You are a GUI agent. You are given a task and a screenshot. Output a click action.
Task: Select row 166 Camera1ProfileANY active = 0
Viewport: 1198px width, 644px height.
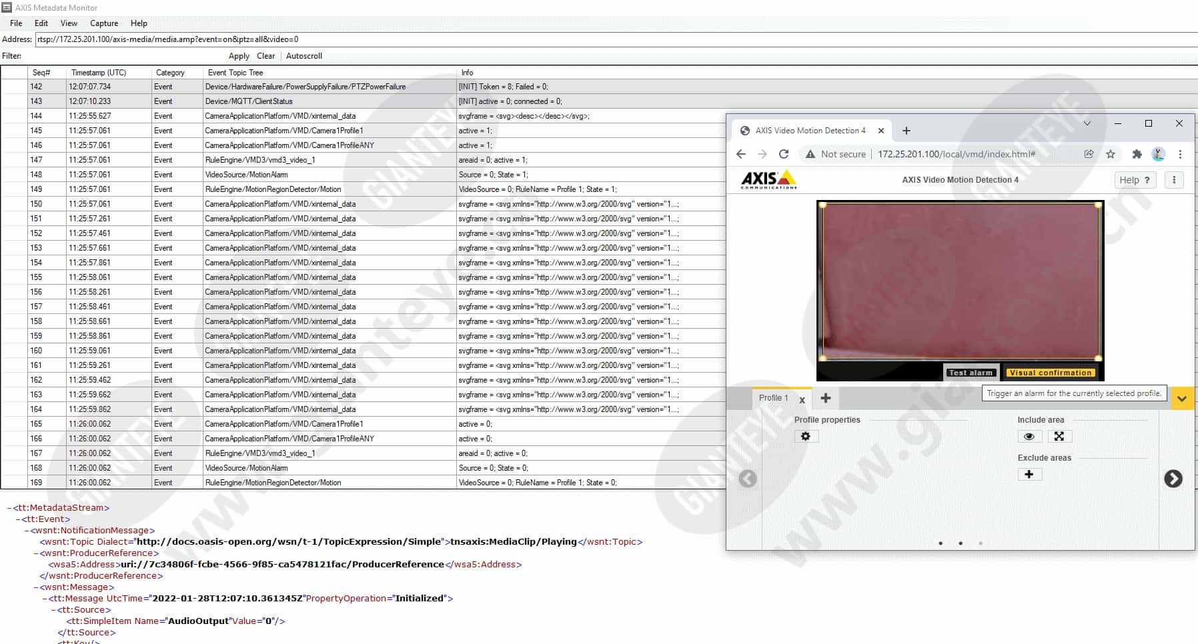[x=364, y=439]
